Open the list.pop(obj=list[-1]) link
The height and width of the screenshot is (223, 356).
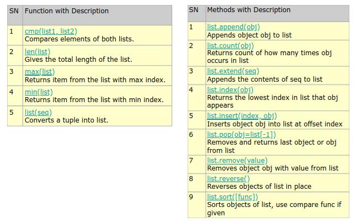point(241,135)
